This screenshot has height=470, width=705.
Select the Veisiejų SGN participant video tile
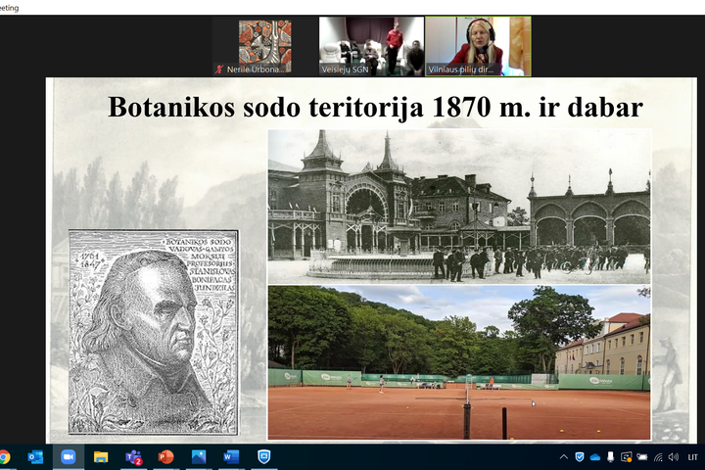[x=371, y=46]
